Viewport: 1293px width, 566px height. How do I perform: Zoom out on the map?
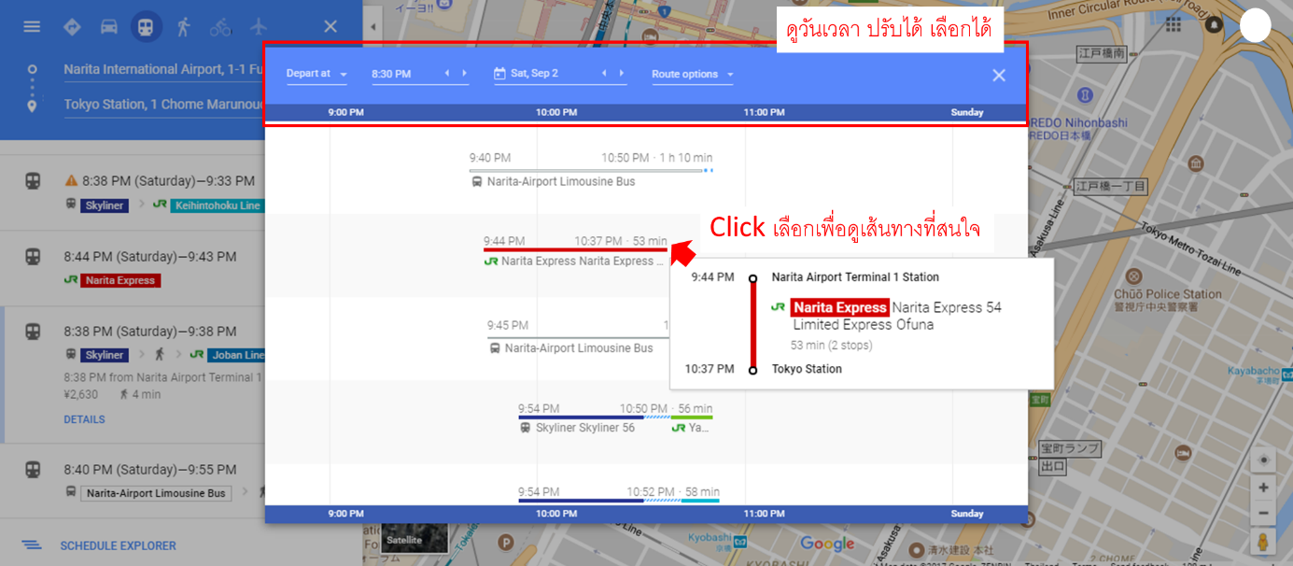(1263, 513)
